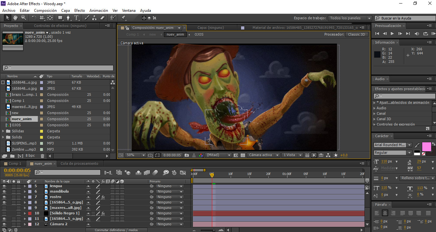Delete selected project item with trash icon
This screenshot has height=232, width=436.
[x=42, y=156]
